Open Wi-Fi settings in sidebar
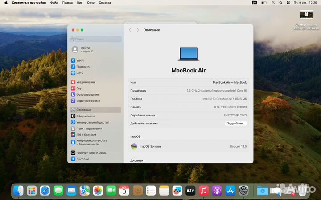Viewport: 321px width, 200px height. click(x=78, y=60)
